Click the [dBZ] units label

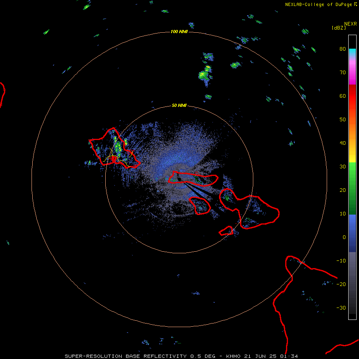[339, 28]
